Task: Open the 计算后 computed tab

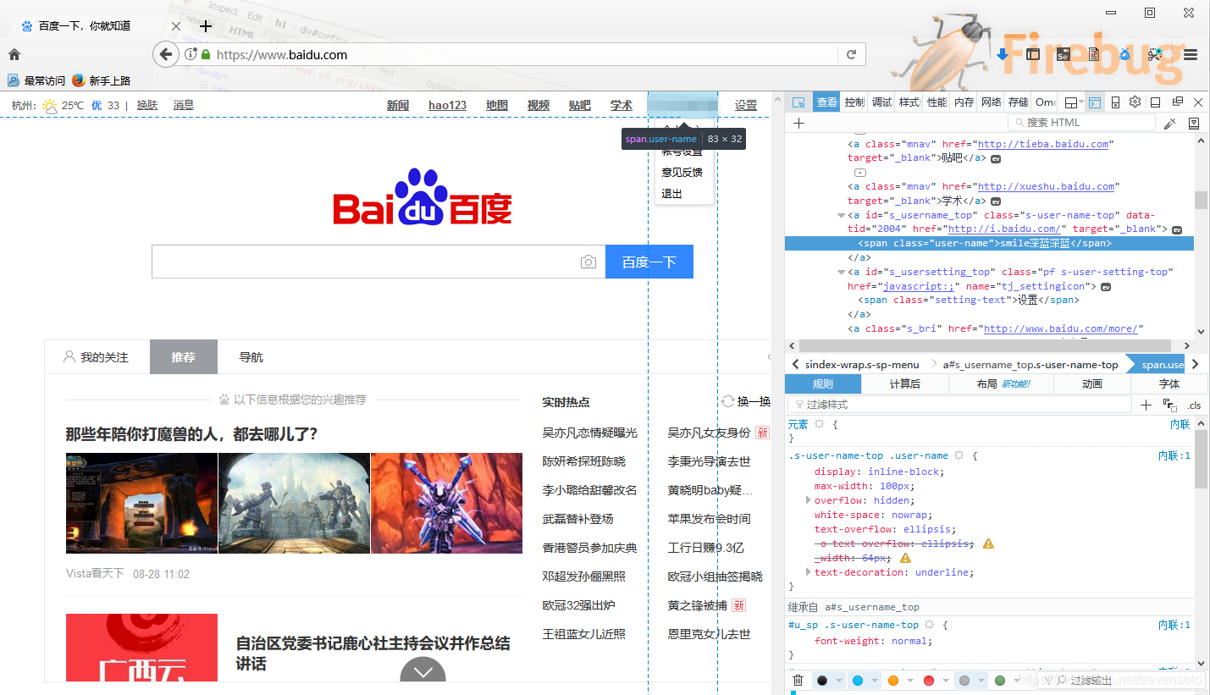Action: 905,383
